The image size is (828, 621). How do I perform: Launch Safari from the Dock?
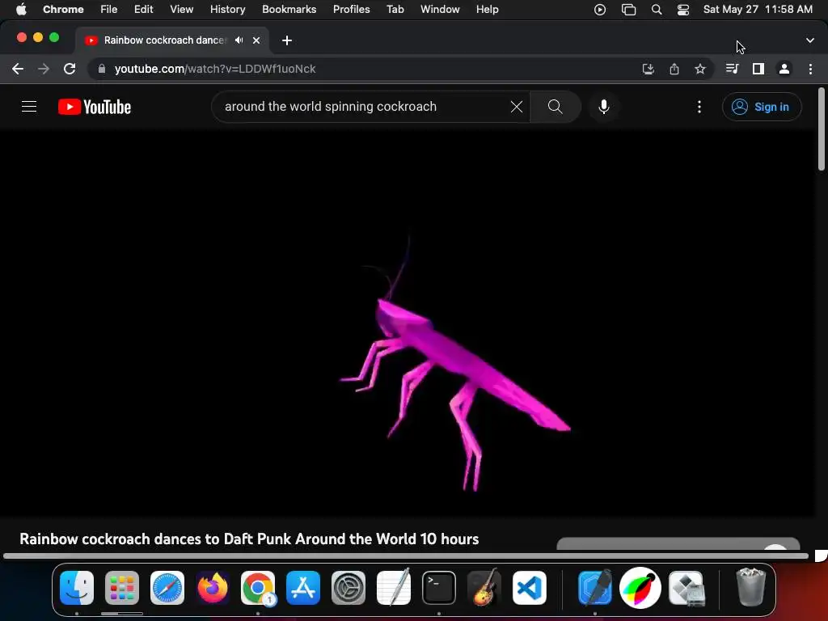[167, 588]
